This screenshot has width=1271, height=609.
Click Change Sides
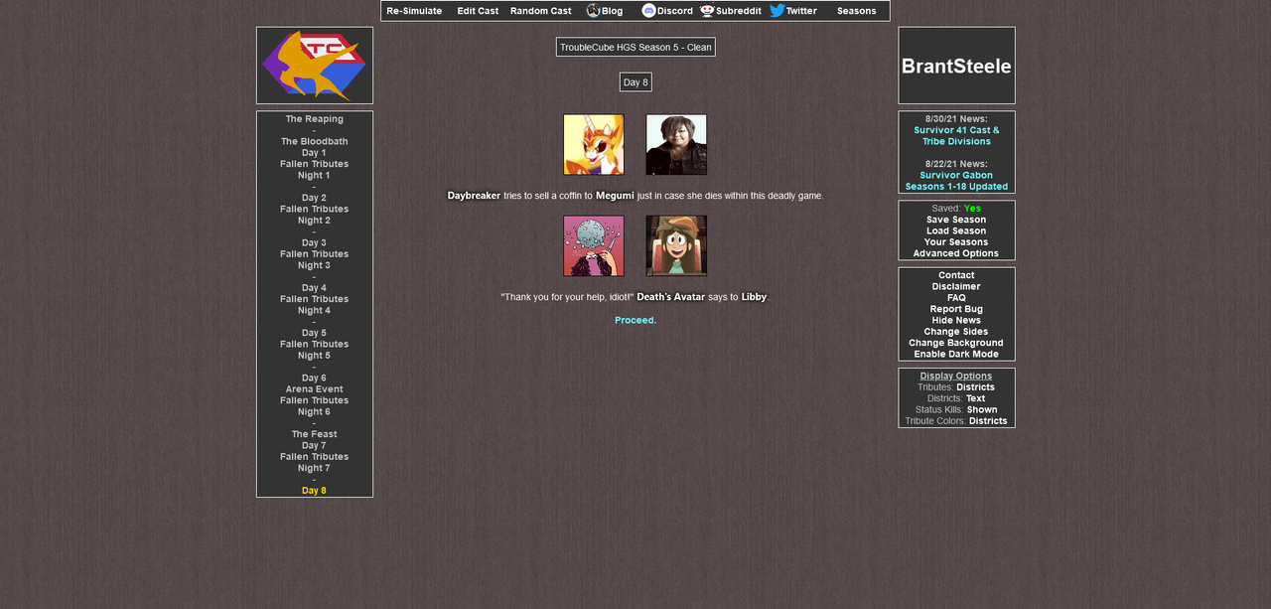click(x=956, y=332)
